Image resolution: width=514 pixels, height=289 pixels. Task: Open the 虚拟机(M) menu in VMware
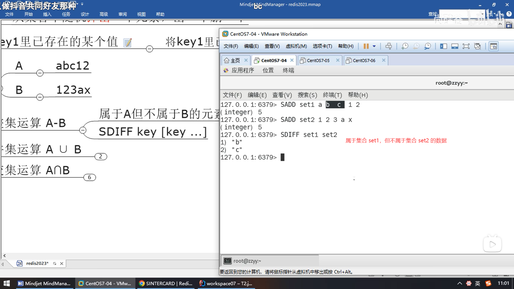[x=296, y=46]
